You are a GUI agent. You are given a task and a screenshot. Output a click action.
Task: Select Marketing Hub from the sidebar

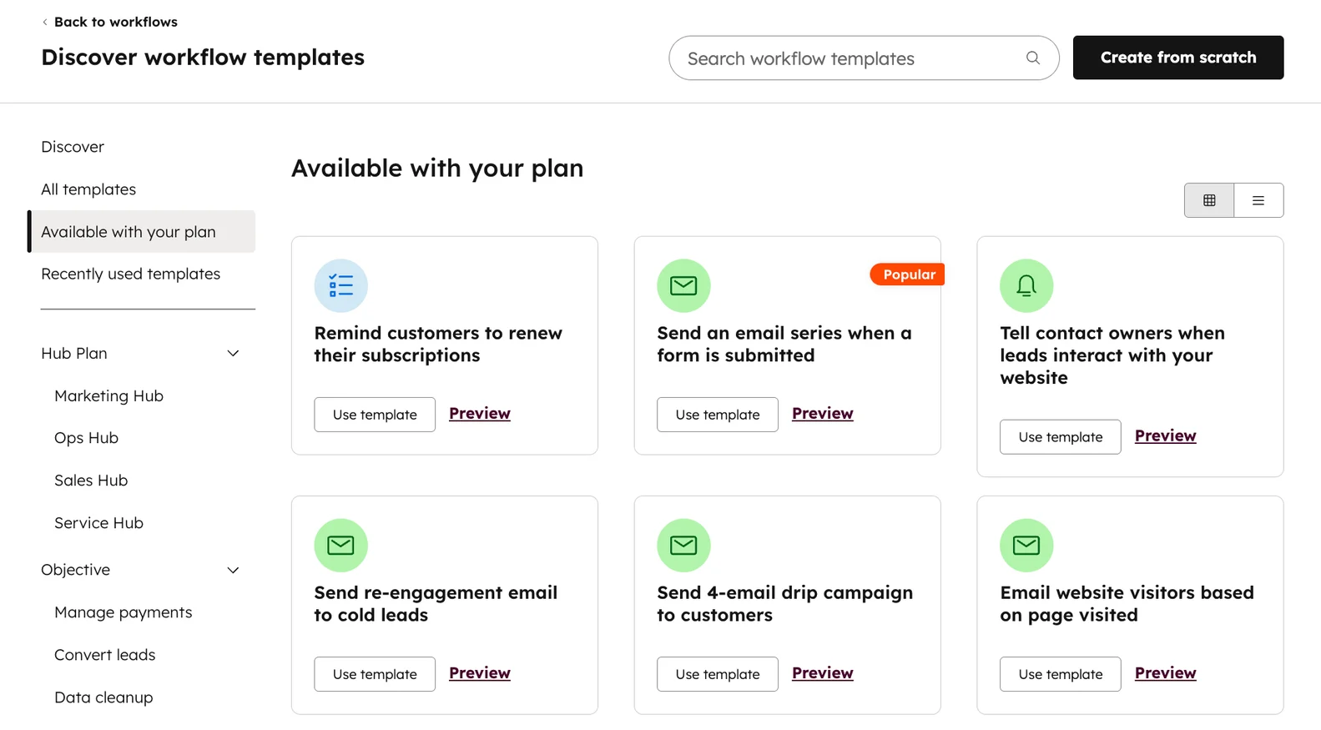point(108,395)
